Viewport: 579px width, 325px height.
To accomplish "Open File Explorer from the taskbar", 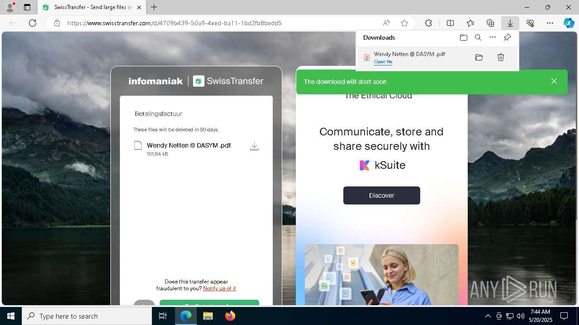I will (x=208, y=316).
